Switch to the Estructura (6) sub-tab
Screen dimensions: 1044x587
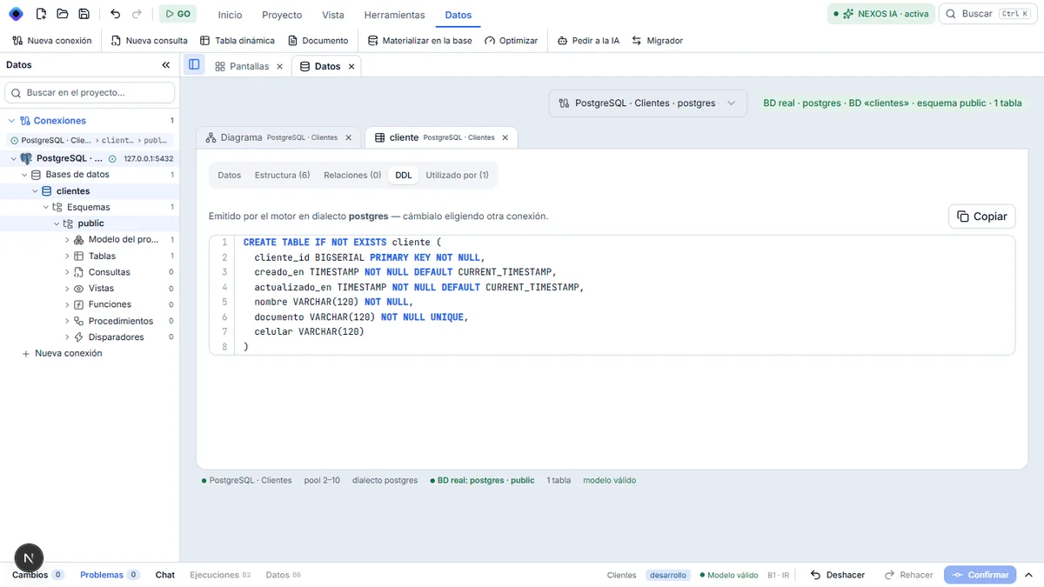click(x=282, y=175)
